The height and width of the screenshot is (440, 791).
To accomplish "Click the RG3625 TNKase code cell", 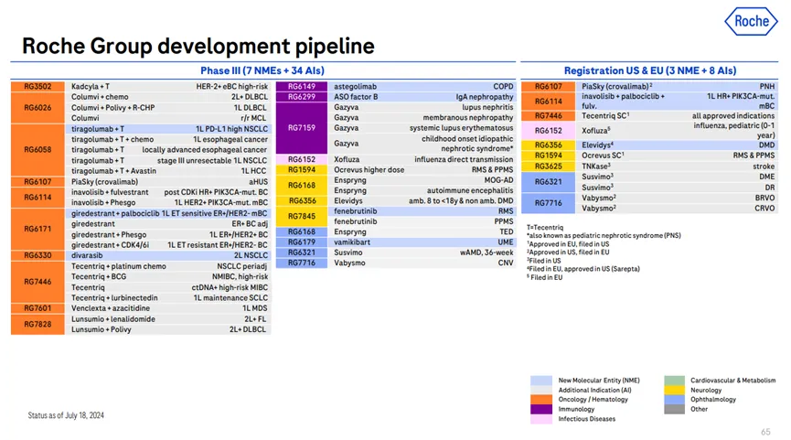I will tap(549, 166).
